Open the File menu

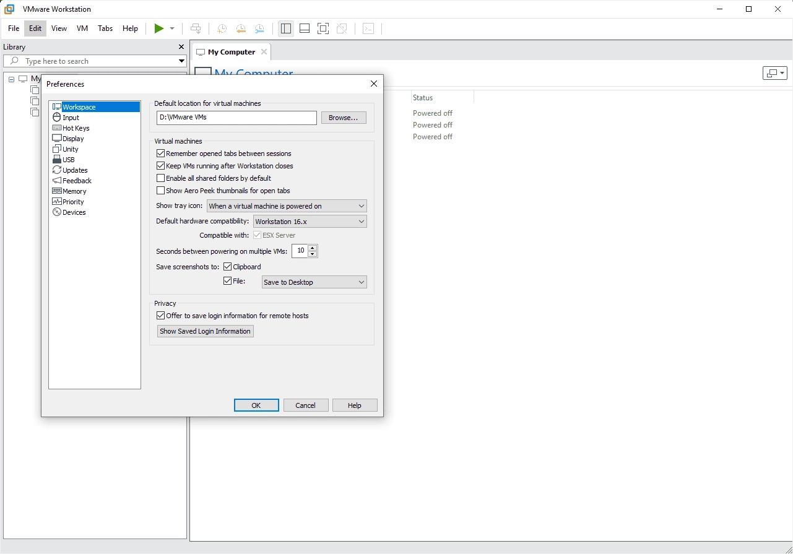14,28
